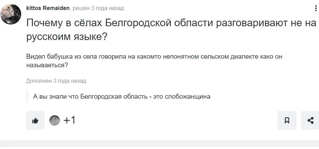The width and height of the screenshot is (319, 149).
Task: Click the question author's avatar picture
Action: [11, 14]
